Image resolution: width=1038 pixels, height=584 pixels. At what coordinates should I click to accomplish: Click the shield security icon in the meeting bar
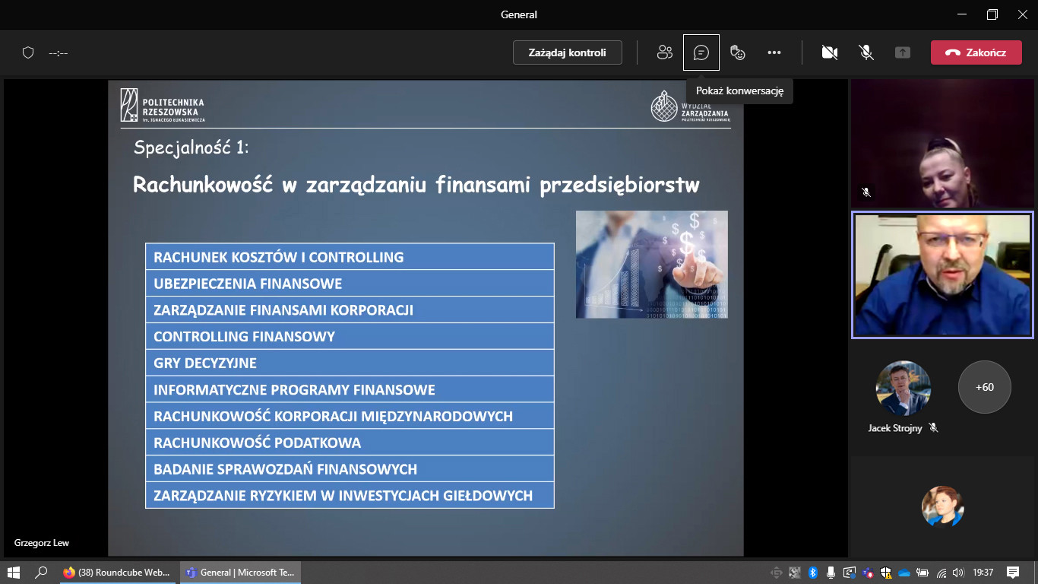click(x=28, y=52)
